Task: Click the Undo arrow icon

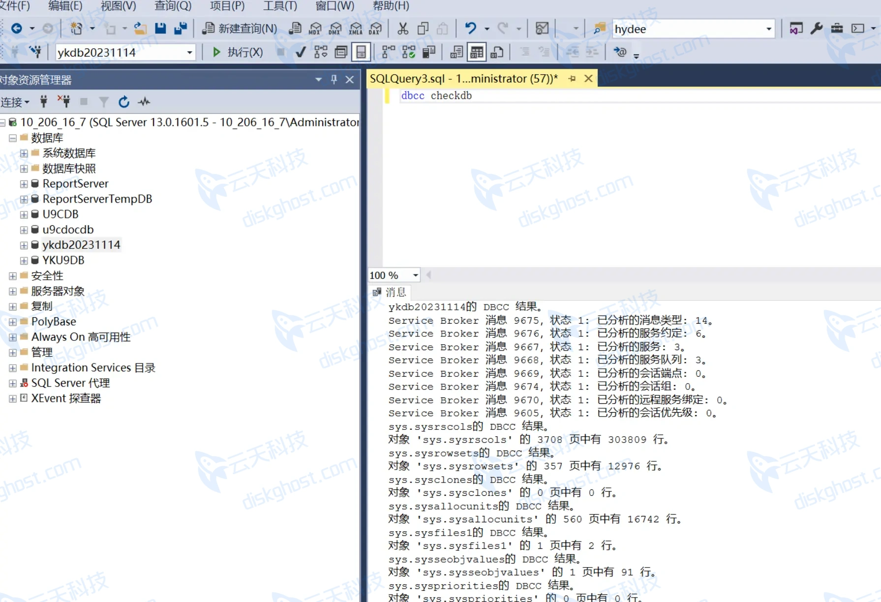Action: (x=471, y=29)
